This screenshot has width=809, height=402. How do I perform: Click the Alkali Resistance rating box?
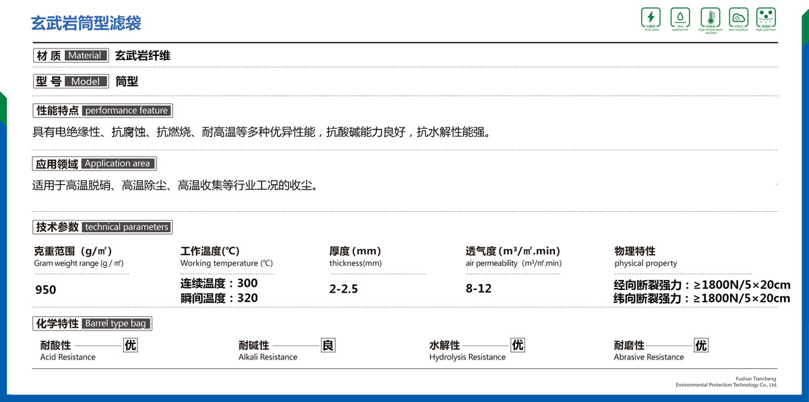coord(328,345)
